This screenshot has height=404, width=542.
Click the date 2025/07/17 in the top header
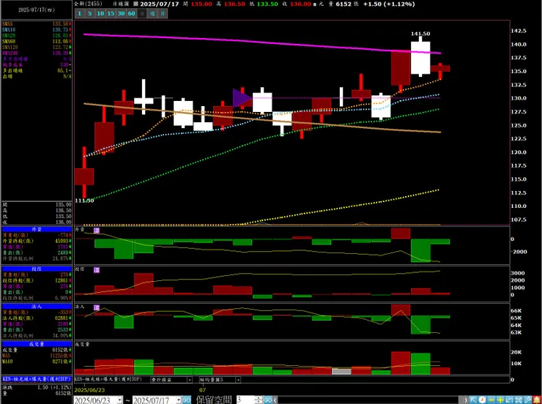[159, 4]
